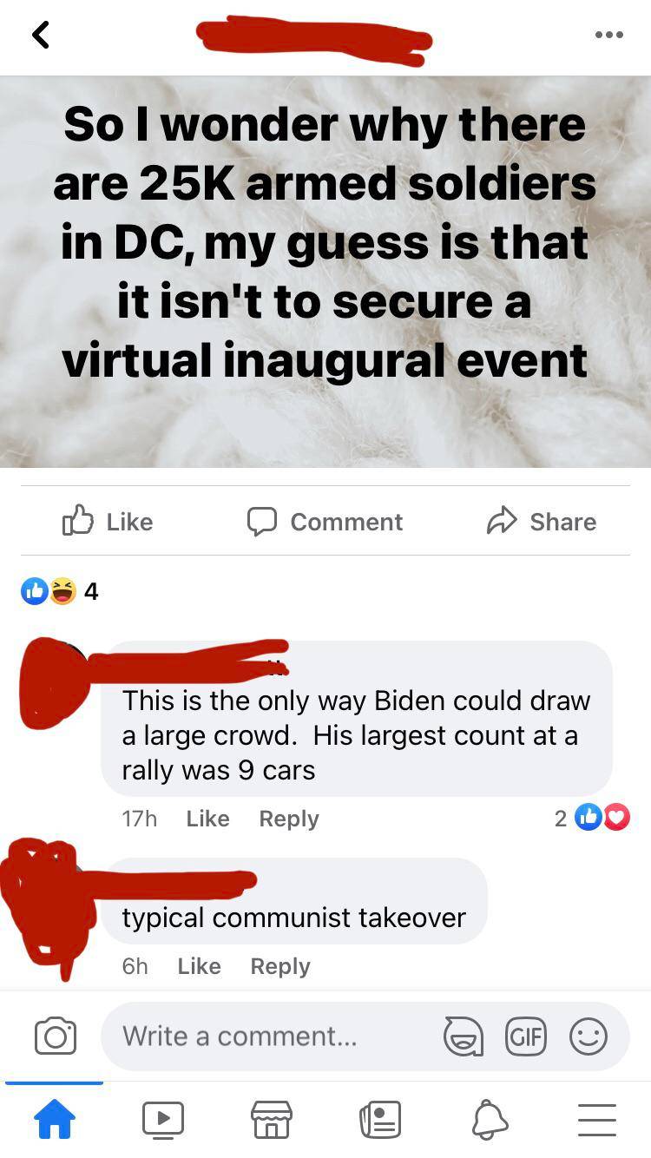Open the three-dots post options menu
The height and width of the screenshot is (1158, 651).
(x=608, y=35)
